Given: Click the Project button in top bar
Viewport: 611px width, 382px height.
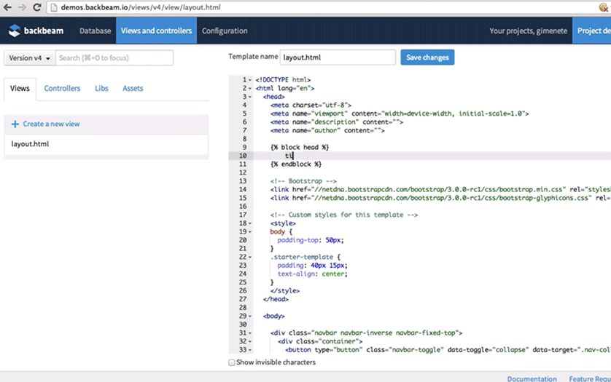Looking at the screenshot, I should click(591, 31).
